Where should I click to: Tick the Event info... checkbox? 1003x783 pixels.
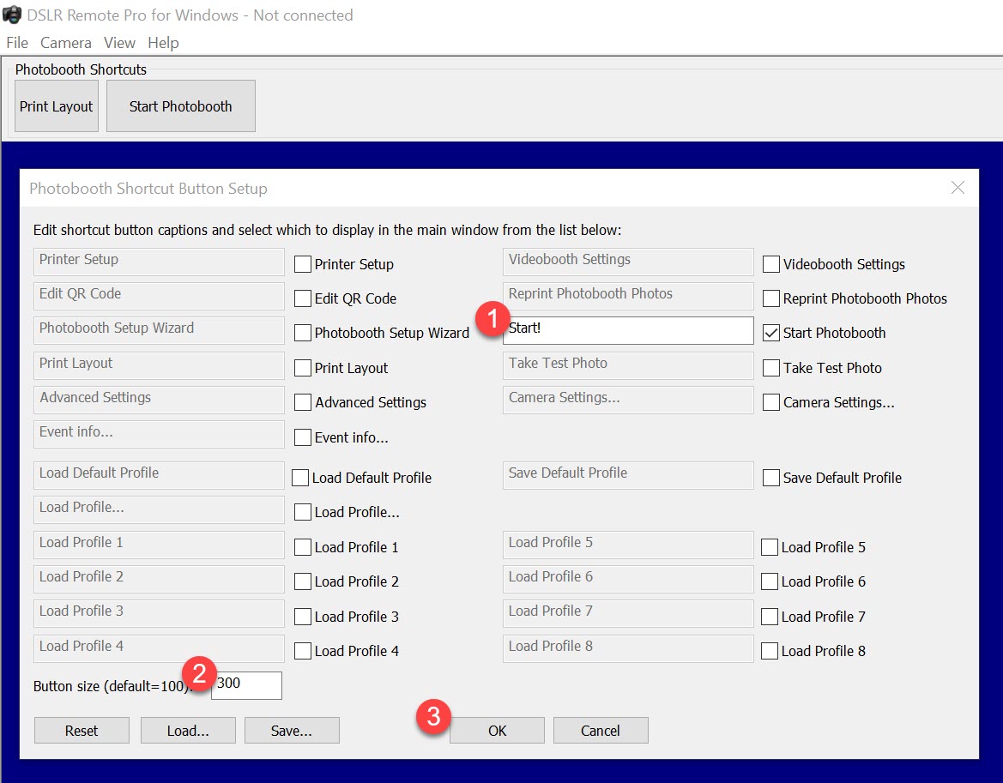tap(303, 437)
